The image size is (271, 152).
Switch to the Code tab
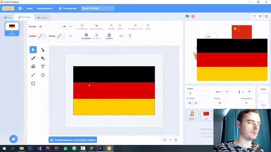pyautogui.click(x=8, y=18)
